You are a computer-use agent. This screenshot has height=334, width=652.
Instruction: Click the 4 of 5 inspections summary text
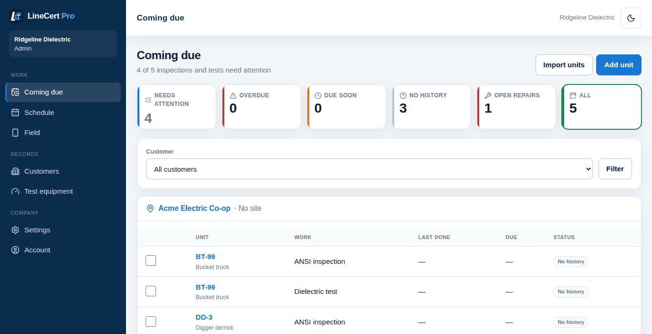click(x=204, y=70)
